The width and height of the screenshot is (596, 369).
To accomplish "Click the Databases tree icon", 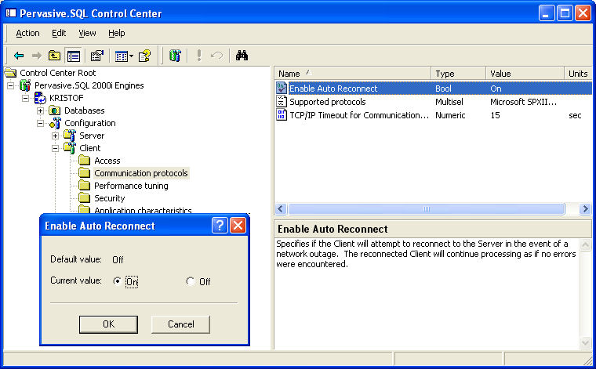I will pyautogui.click(x=55, y=110).
